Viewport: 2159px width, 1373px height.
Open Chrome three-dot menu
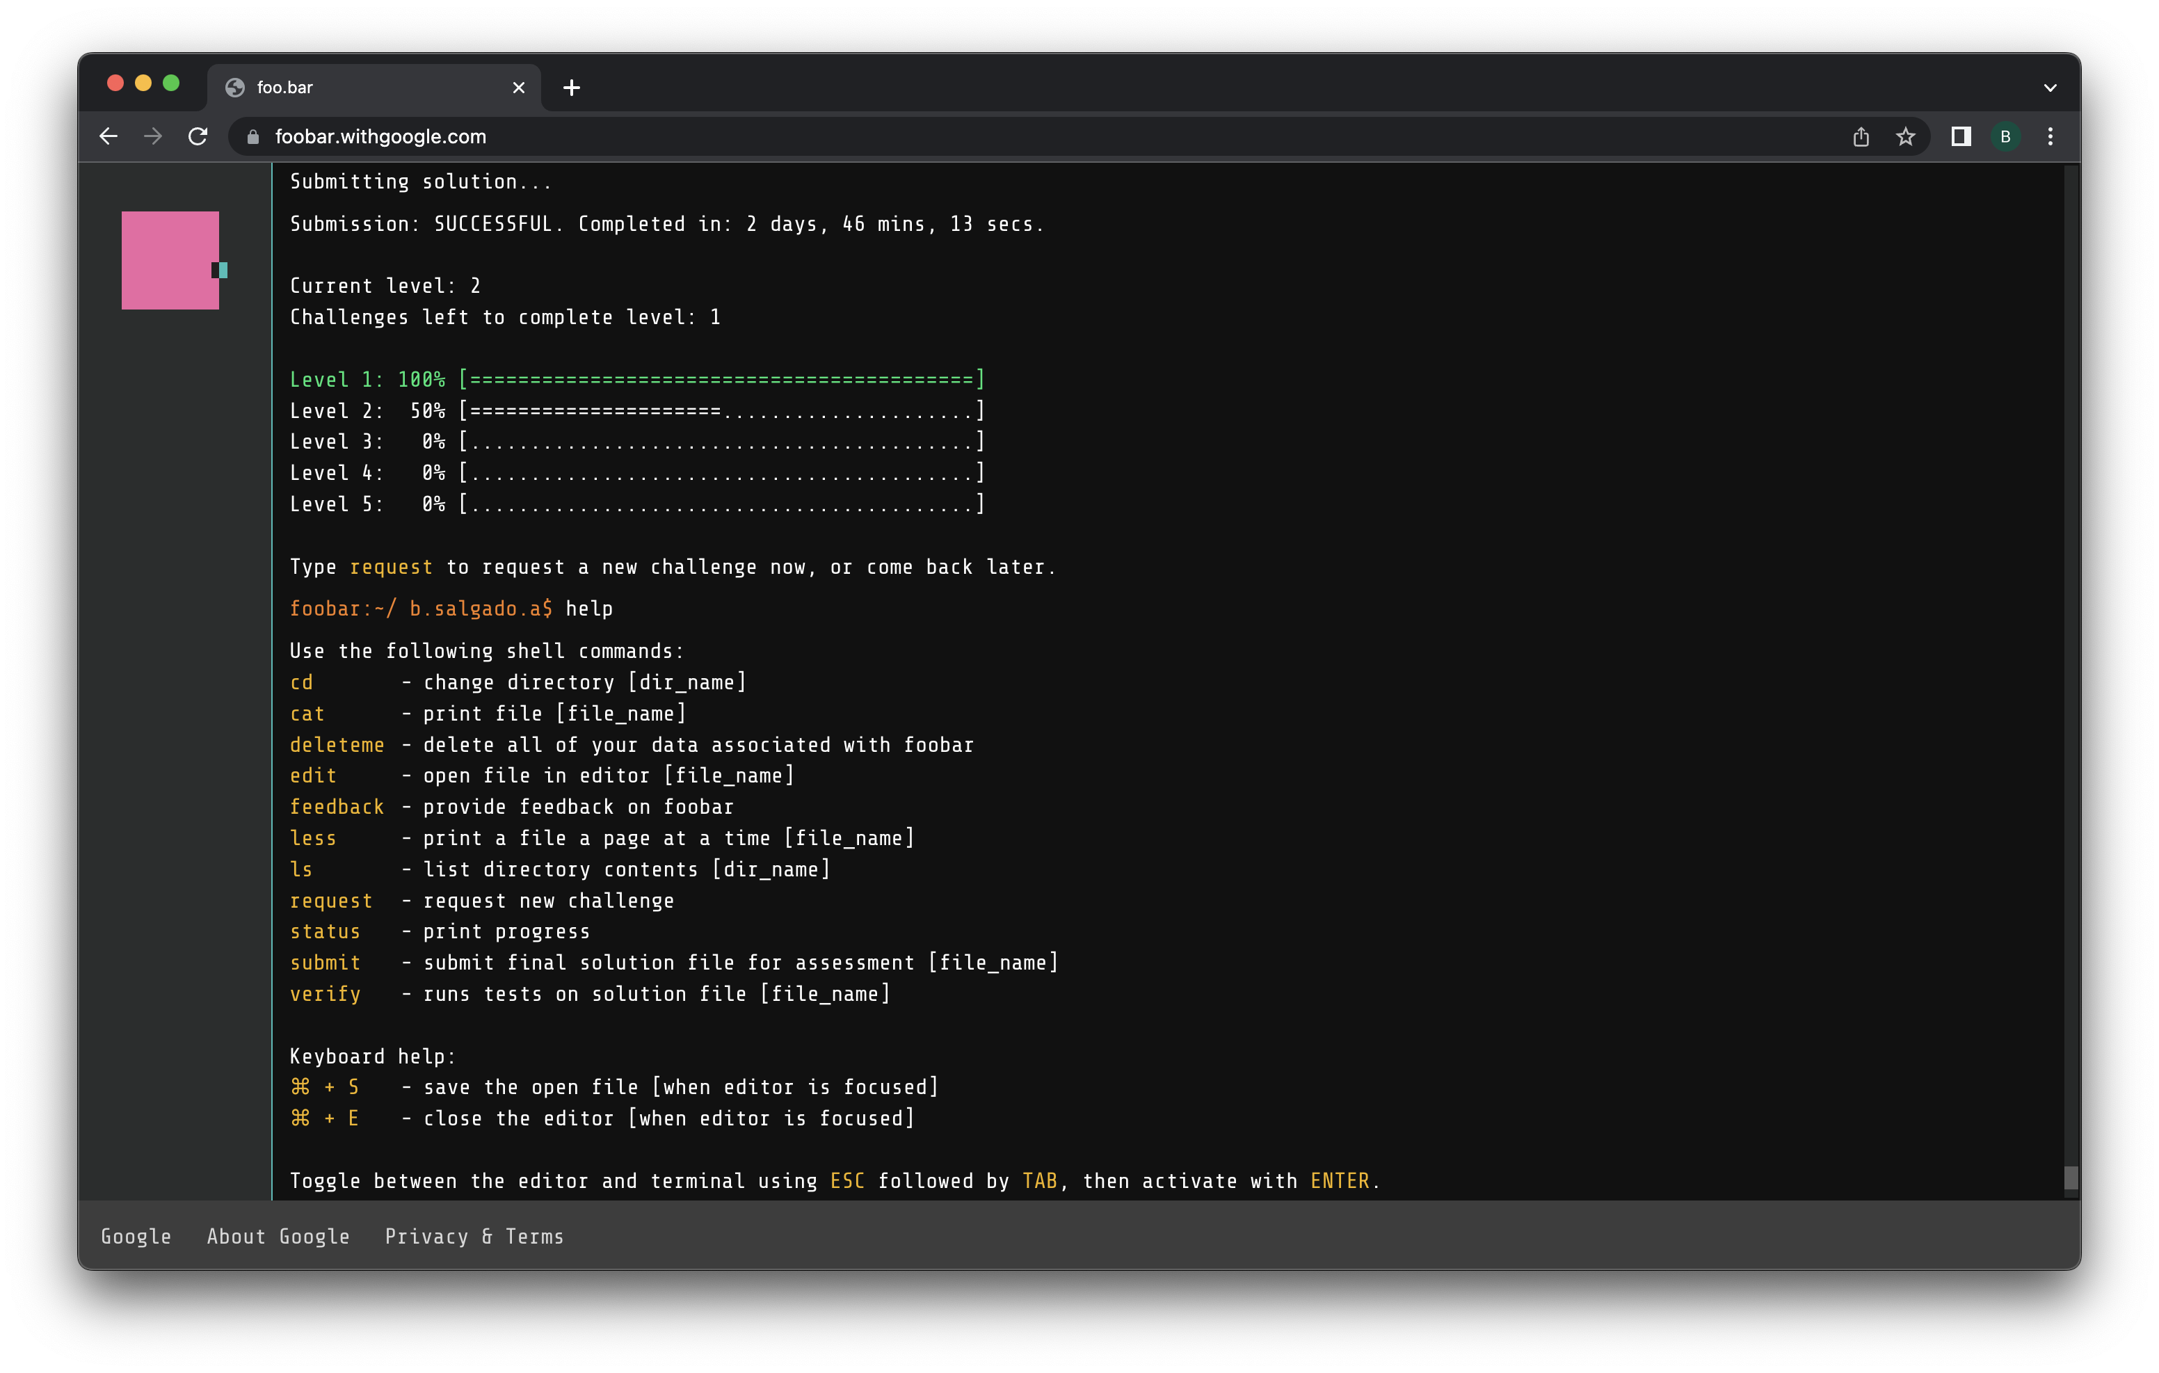coord(2050,136)
